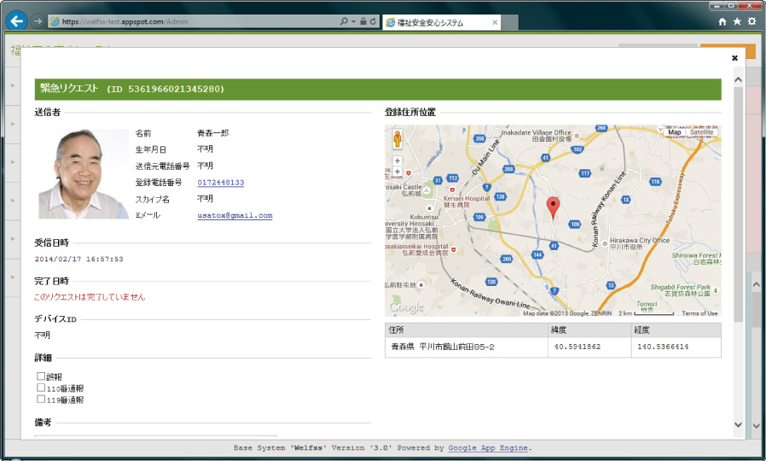Click registered phone number 0172448133 link

tap(221, 183)
